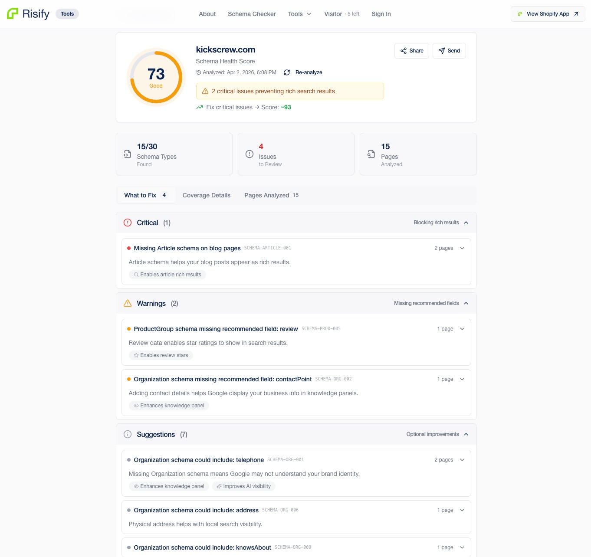Click Visitor 5 left indicator

342,14
